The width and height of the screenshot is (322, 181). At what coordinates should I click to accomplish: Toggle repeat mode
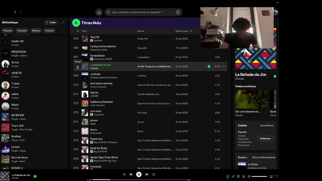153,174
